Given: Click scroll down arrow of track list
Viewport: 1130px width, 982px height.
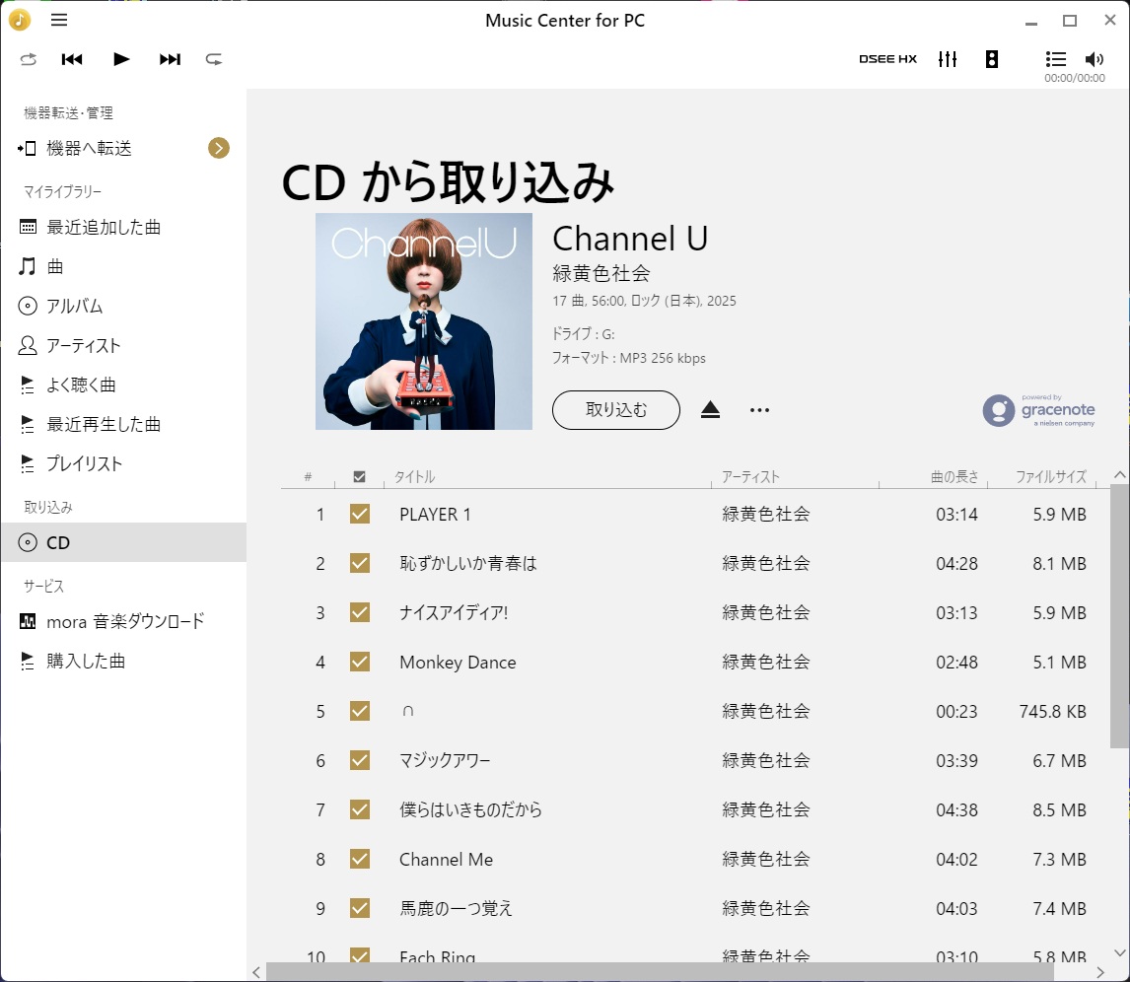Looking at the screenshot, I should [x=1119, y=953].
